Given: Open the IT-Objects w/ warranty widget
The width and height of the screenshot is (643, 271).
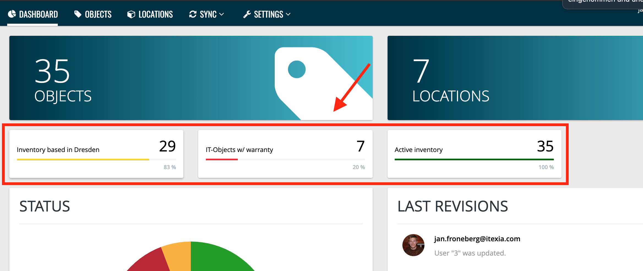Looking at the screenshot, I should [285, 154].
